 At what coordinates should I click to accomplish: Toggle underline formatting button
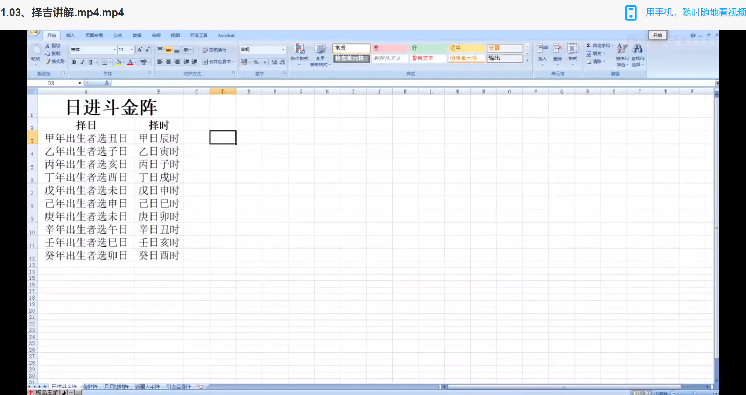coord(91,62)
